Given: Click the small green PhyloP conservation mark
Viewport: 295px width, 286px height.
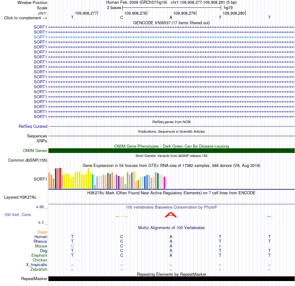Looking at the screenshot, I should [x=269, y=216].
